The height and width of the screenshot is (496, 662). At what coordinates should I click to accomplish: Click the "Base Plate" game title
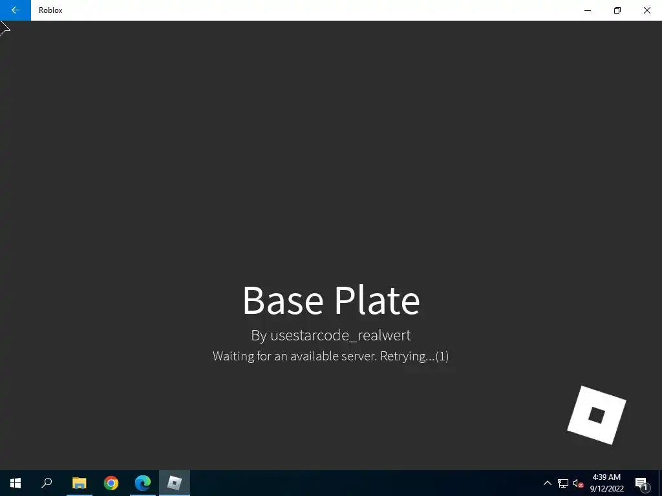(331, 300)
